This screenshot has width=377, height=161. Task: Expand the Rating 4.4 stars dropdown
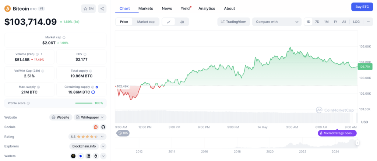(87, 137)
